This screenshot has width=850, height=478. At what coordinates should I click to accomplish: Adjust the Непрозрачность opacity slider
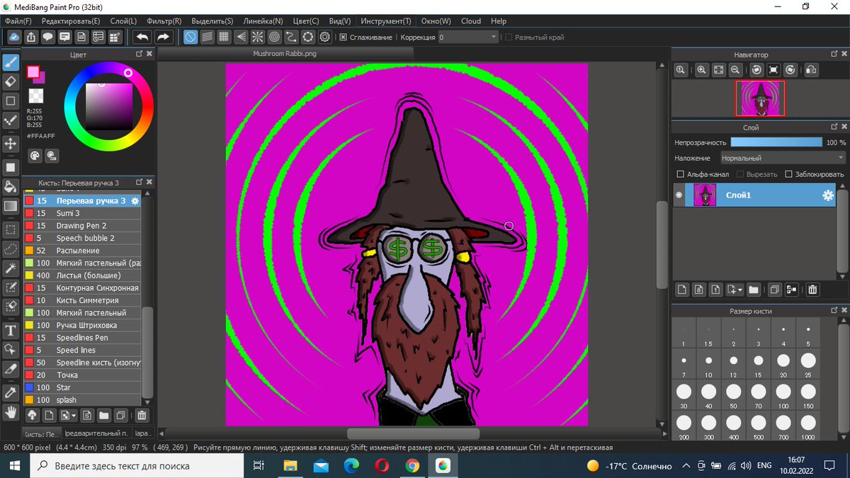click(776, 142)
